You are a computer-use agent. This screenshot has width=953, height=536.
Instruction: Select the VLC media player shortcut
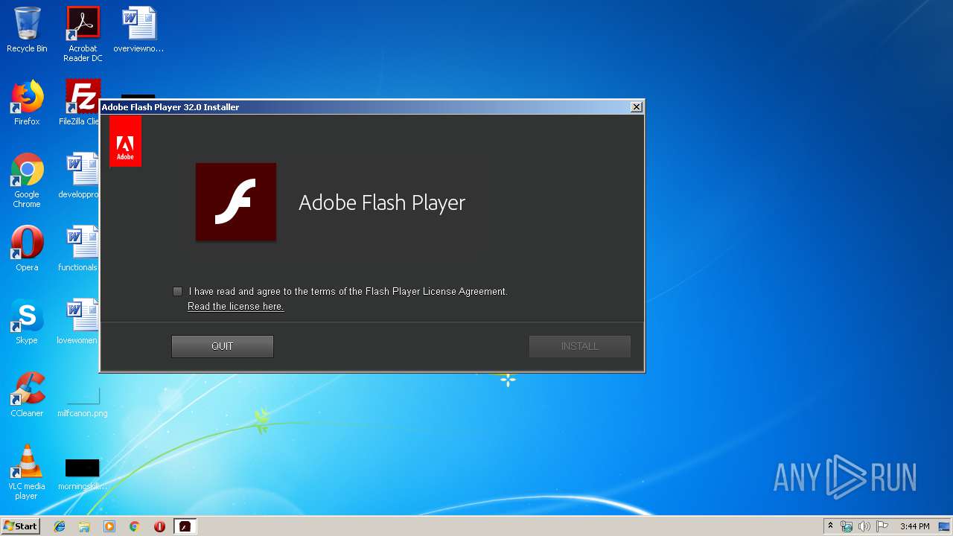click(27, 472)
